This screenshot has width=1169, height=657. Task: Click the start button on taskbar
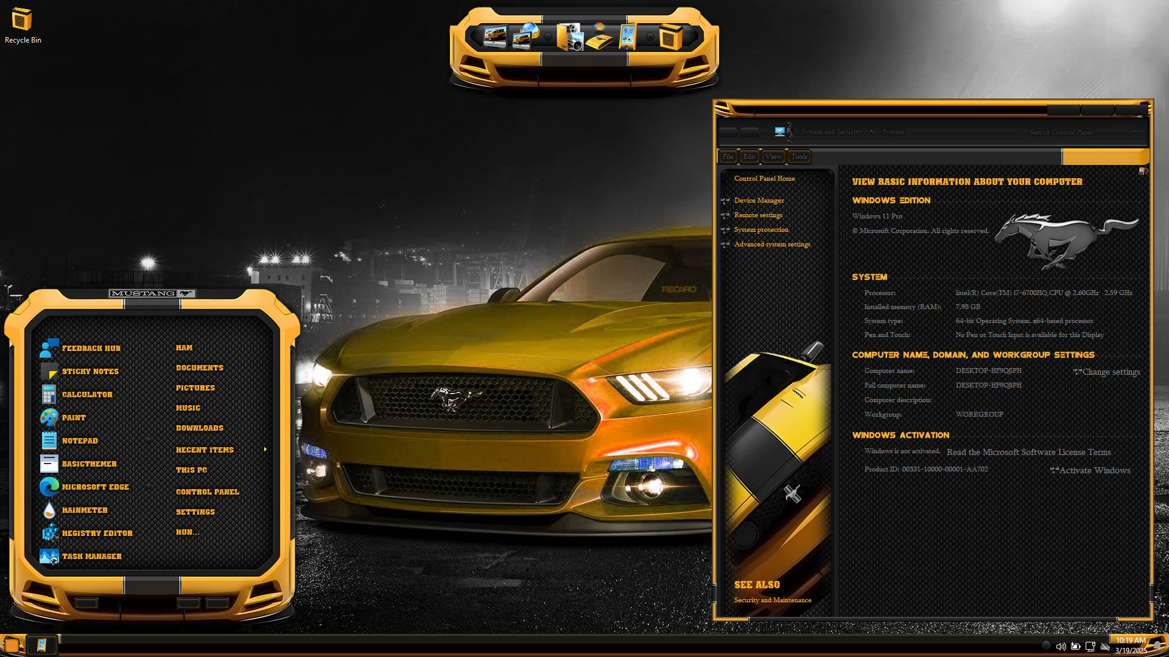point(12,645)
